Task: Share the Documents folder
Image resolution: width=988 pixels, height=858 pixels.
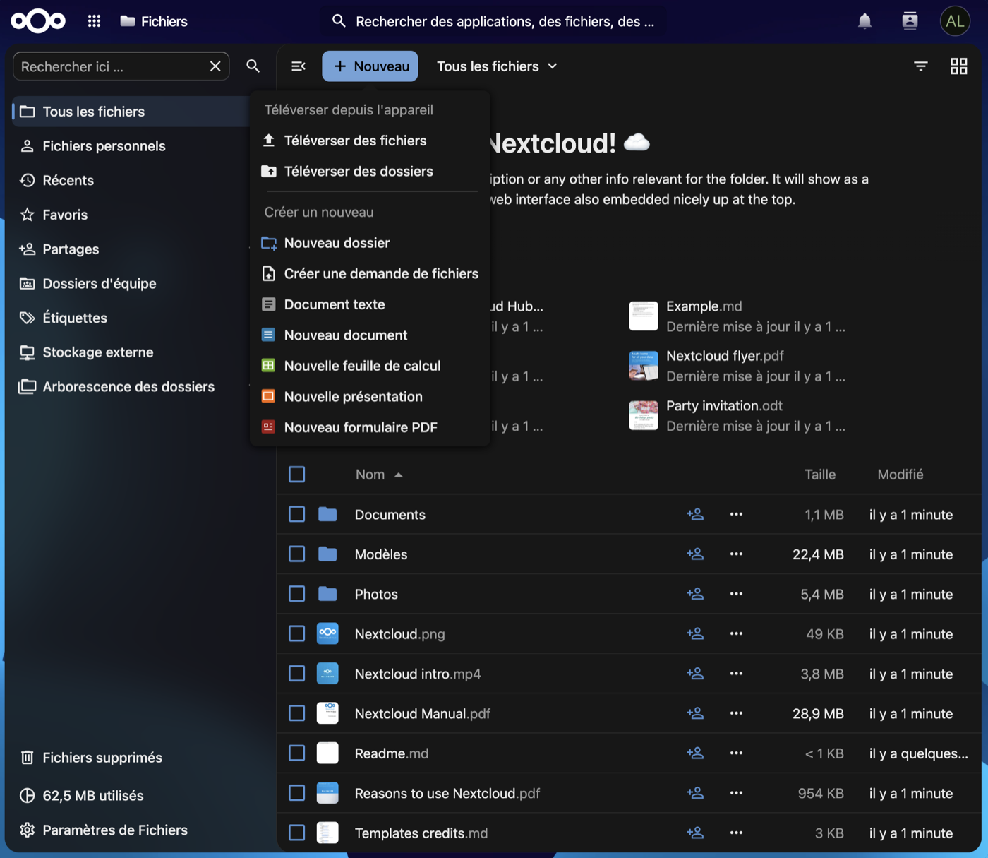Action: coord(695,515)
